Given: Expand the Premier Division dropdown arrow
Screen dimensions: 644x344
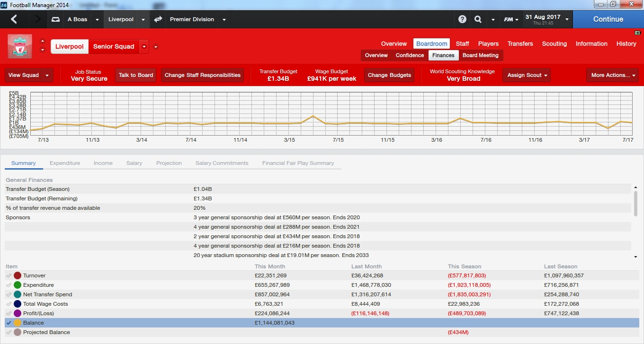Looking at the screenshot, I should tap(224, 20).
